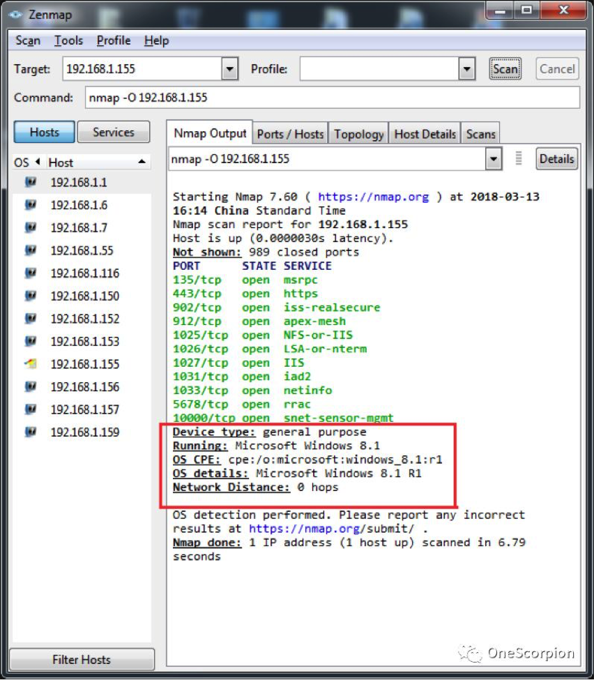Click the 443/tcp https output line
Viewport: 594px width, 680px height.
point(245,294)
